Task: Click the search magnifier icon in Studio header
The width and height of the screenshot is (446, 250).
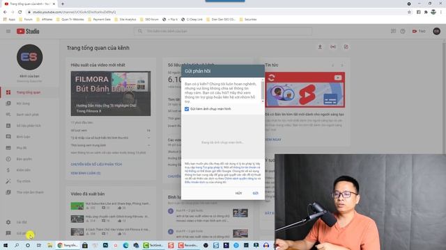Action: [x=140, y=31]
